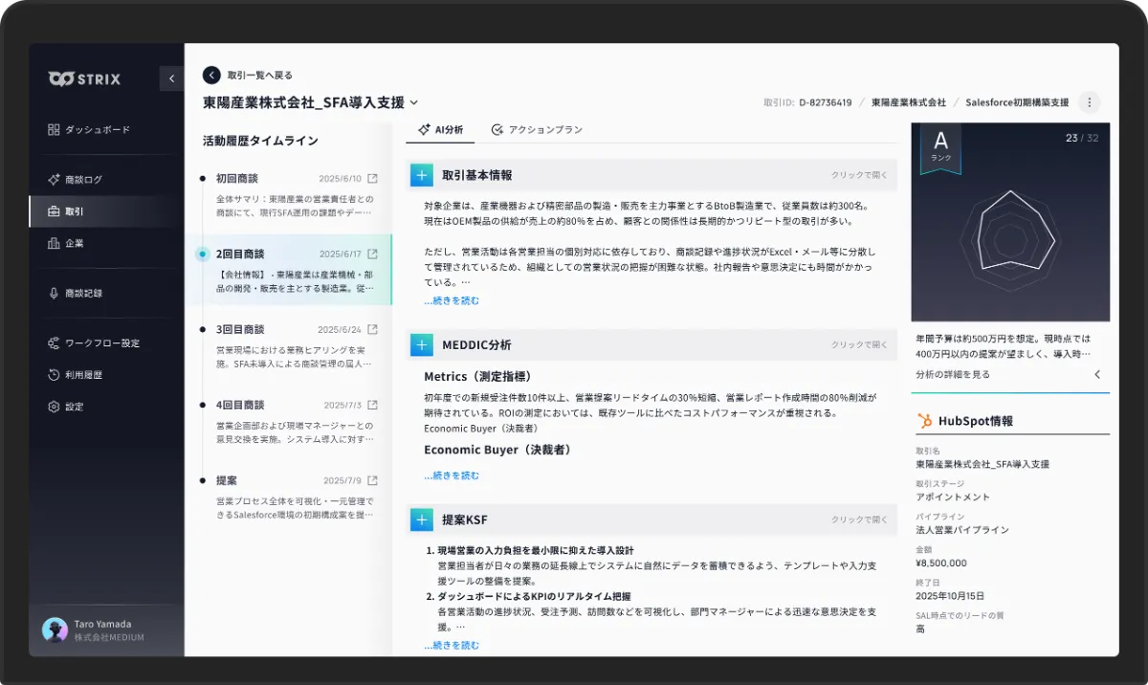The image size is (1148, 685).
Task: Click the Metrics（測定指標） heading
Action: tap(477, 377)
